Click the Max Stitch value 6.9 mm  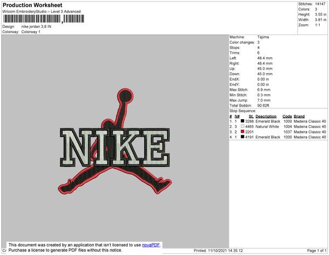click(x=264, y=90)
